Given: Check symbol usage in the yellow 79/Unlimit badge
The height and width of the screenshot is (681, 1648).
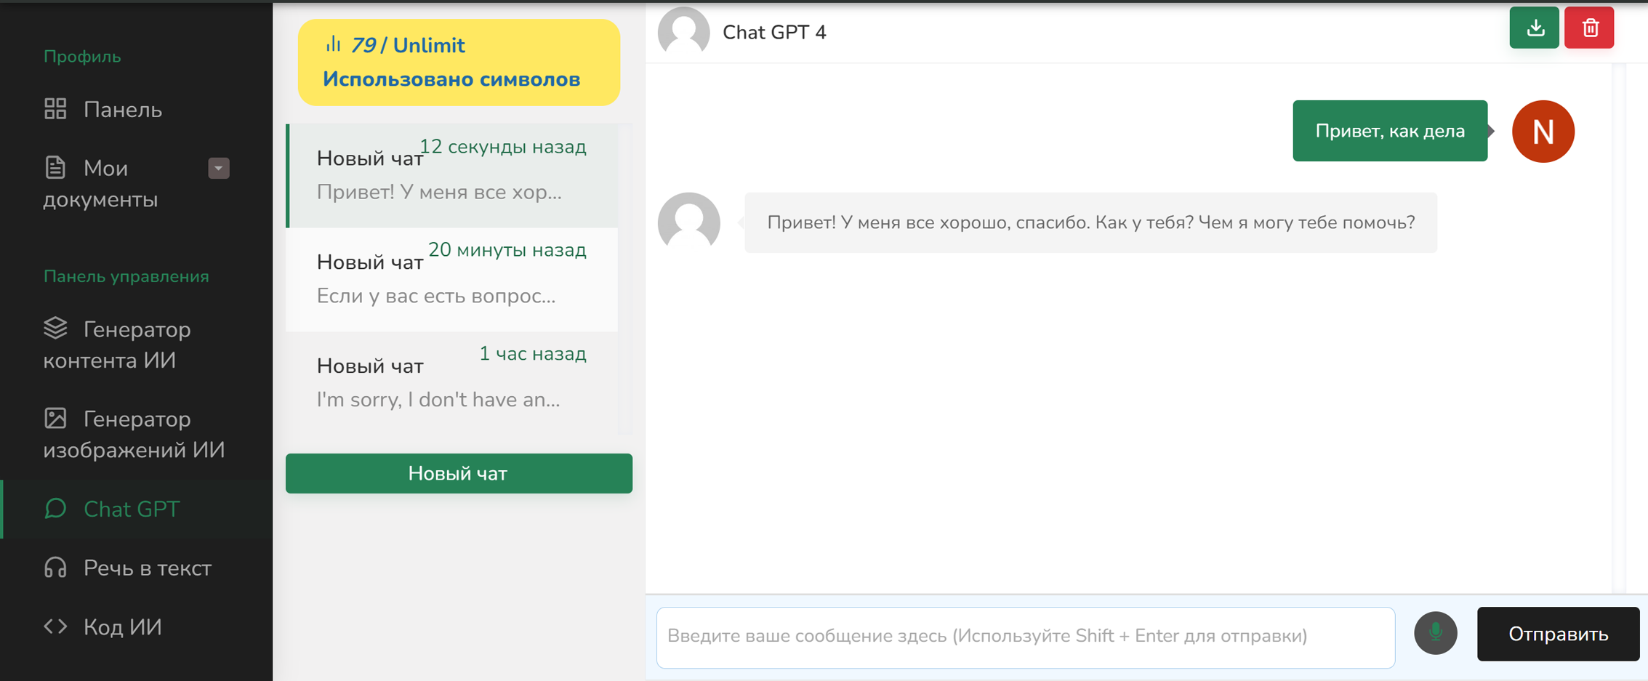Looking at the screenshot, I should pos(459,62).
